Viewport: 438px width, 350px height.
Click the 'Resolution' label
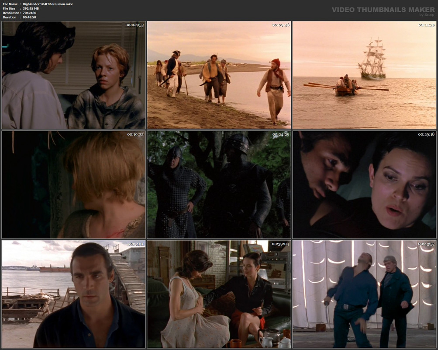(x=11, y=13)
